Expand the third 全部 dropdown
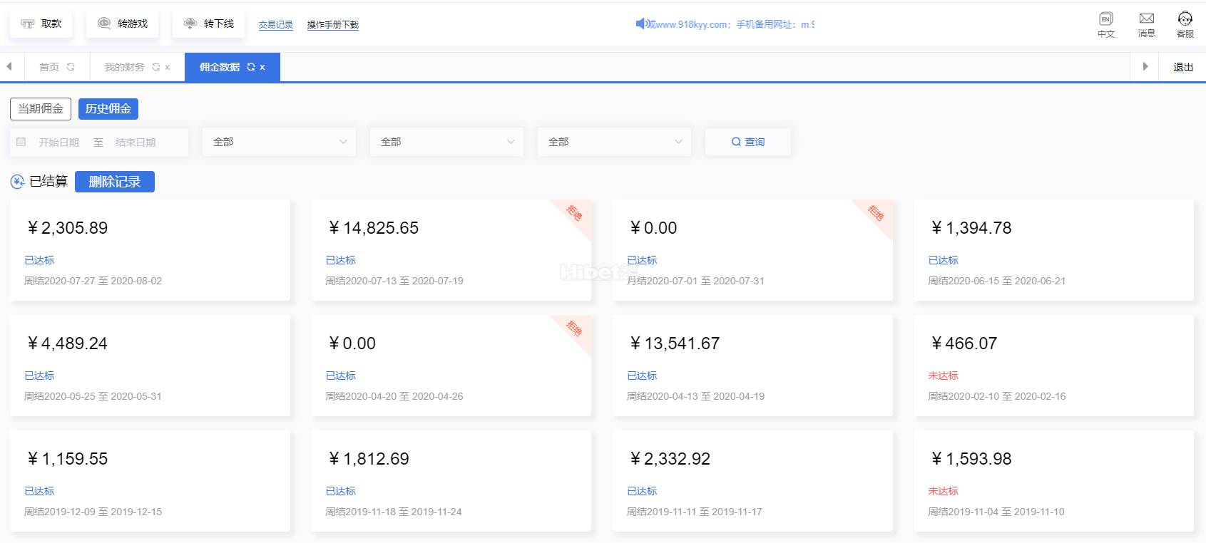Viewport: 1206px width, 543px height. (614, 142)
